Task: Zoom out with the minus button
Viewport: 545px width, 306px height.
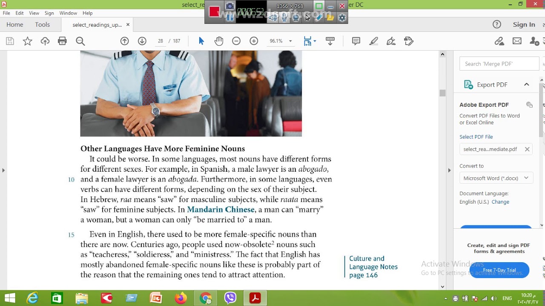Action: click(236, 41)
